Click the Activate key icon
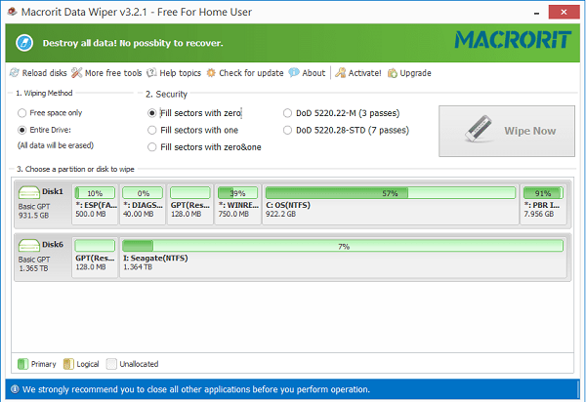Screen dimensions: 586x402 click(340, 73)
